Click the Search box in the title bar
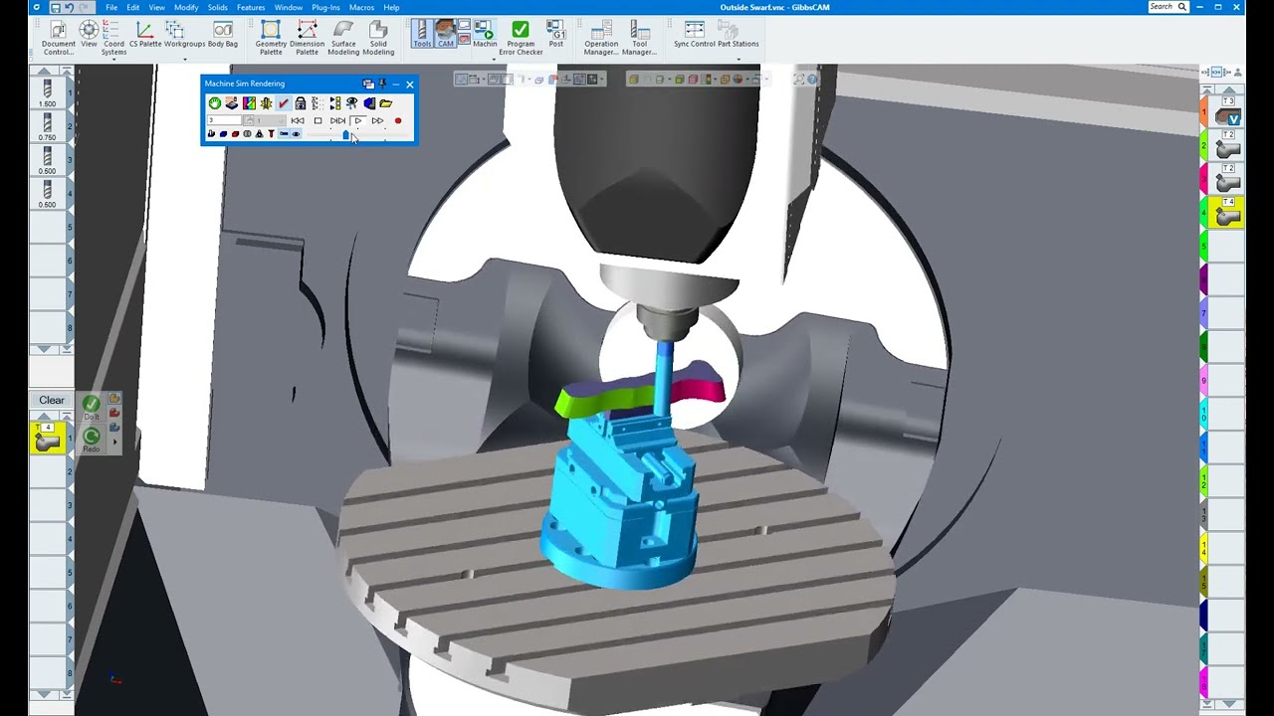The width and height of the screenshot is (1274, 716). pyautogui.click(x=1168, y=7)
